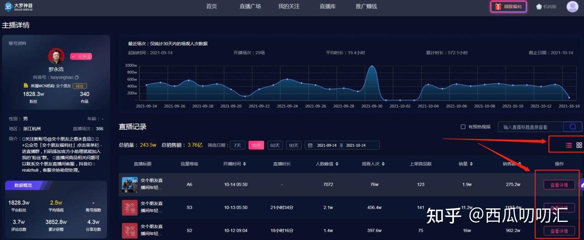Click the 243.5w 总销量 value
This screenshot has height=240, width=584.
148,145
